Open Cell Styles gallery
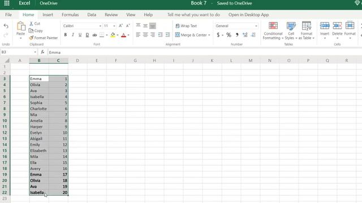362x203 pixels. (x=291, y=30)
